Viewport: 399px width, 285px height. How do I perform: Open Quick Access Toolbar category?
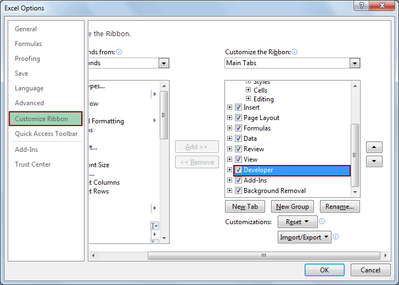point(46,134)
